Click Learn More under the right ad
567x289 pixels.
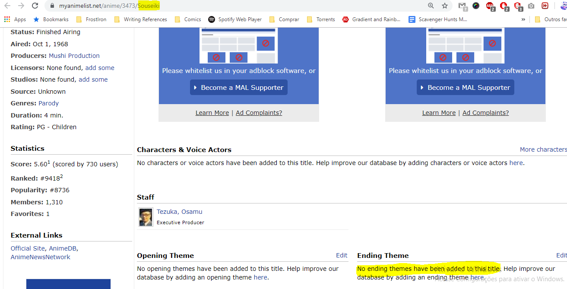pyautogui.click(x=439, y=113)
